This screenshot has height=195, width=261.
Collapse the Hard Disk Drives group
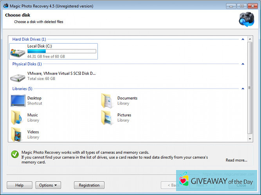pos(243,39)
